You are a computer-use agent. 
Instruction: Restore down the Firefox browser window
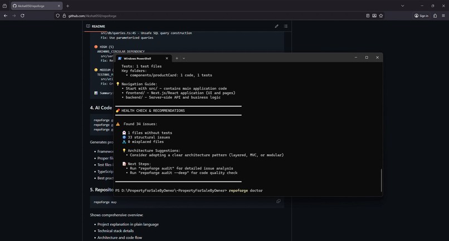pyautogui.click(x=433, y=6)
